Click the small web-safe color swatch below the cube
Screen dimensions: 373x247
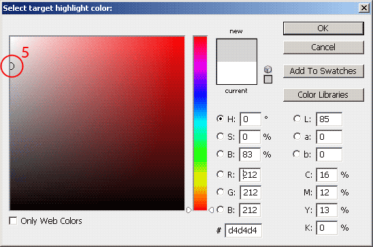[268, 79]
